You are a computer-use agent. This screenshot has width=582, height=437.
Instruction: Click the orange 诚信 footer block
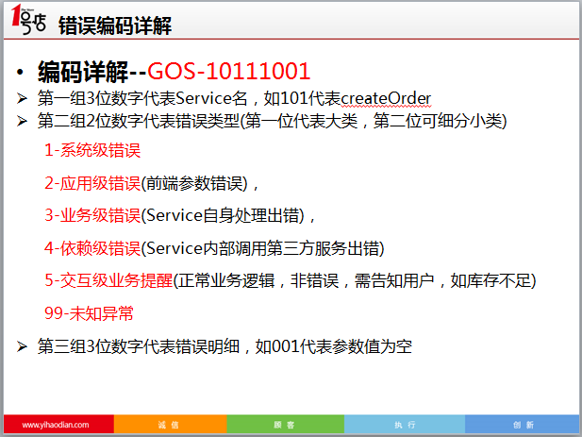pos(170,424)
